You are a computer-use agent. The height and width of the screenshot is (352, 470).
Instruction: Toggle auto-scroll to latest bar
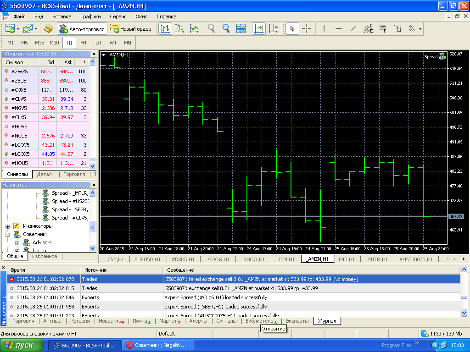point(258,28)
